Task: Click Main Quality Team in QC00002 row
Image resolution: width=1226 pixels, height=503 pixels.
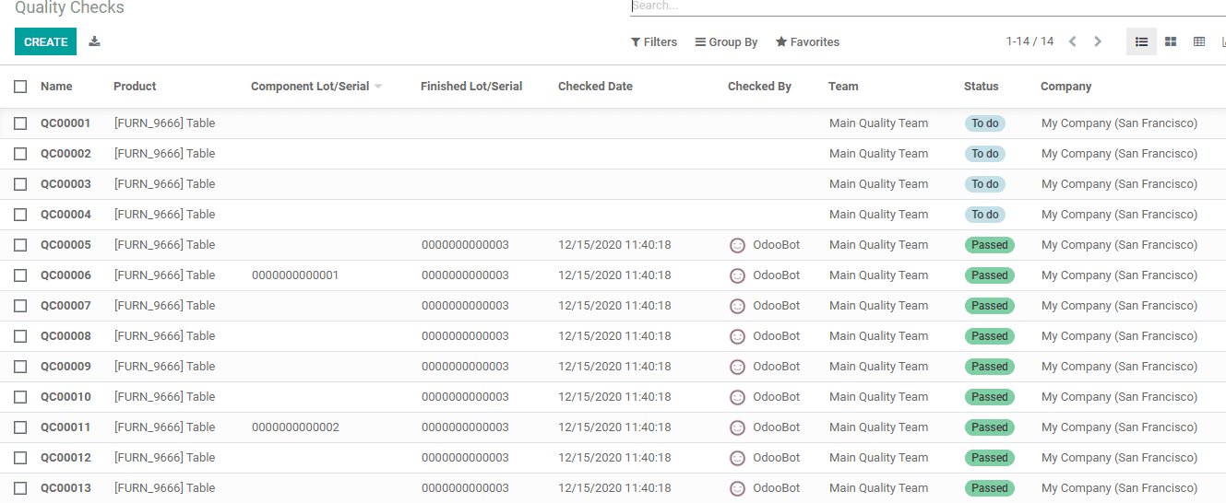Action: click(x=878, y=154)
